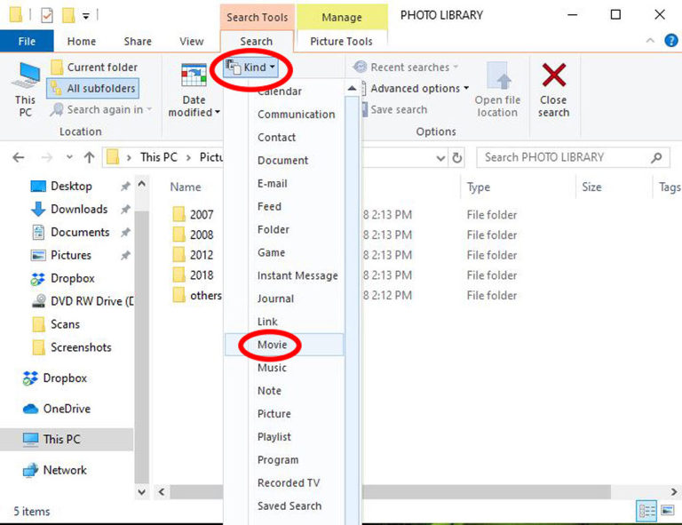682x525 pixels.
Task: Switch to the Picture Tools tab
Action: [x=341, y=42]
